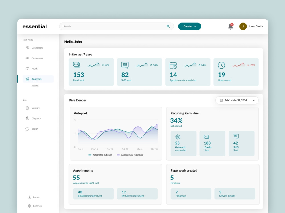Click the Settings gear icon
285x213 pixels.
pyautogui.click(x=29, y=206)
